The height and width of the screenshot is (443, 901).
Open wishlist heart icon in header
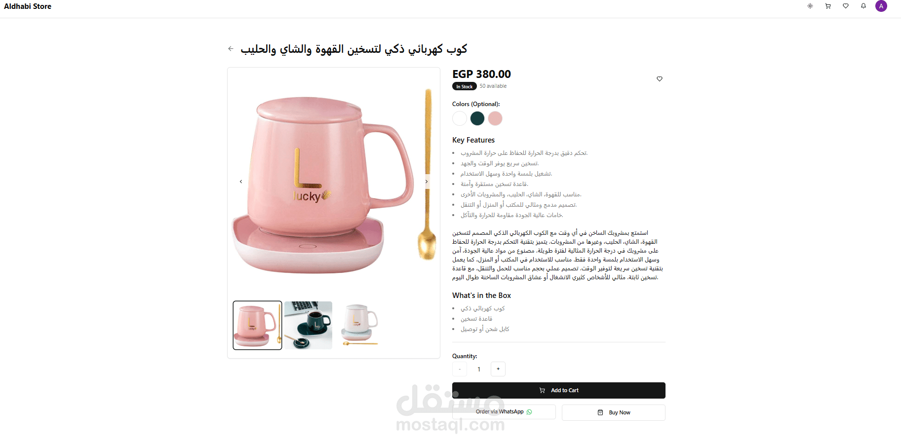click(846, 6)
